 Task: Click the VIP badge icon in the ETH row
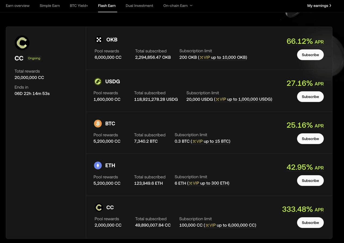(x=191, y=183)
